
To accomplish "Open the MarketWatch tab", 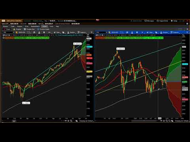I will [35, 26].
